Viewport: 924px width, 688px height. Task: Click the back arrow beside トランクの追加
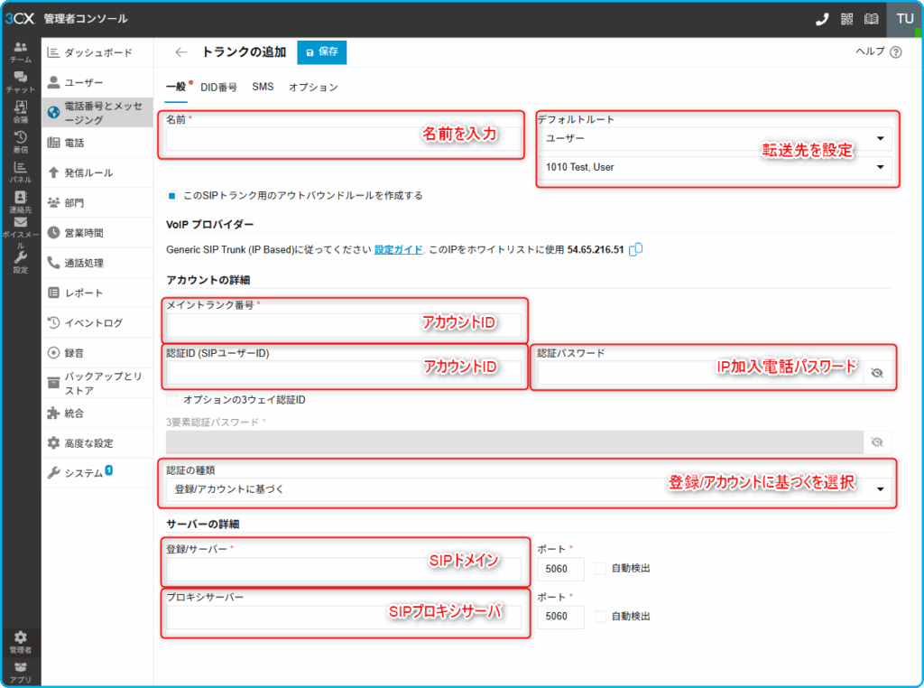point(181,52)
